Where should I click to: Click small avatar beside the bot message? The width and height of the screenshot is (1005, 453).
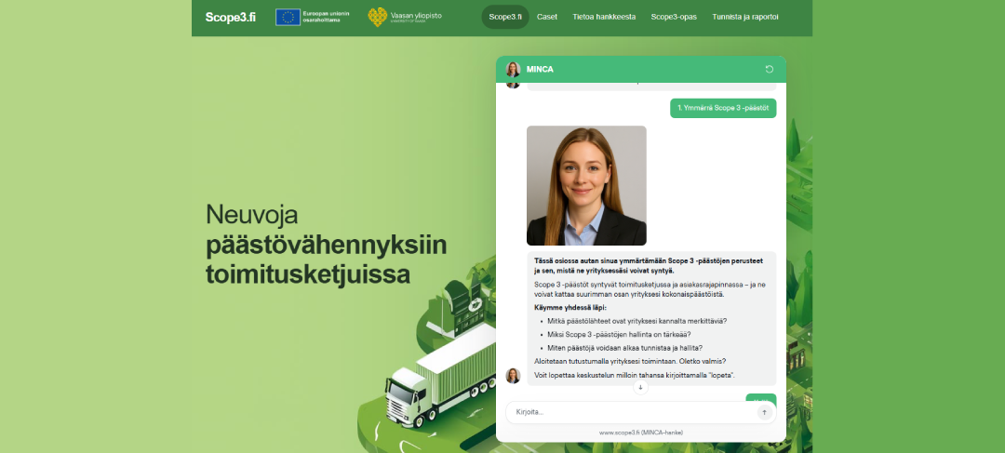tap(513, 376)
